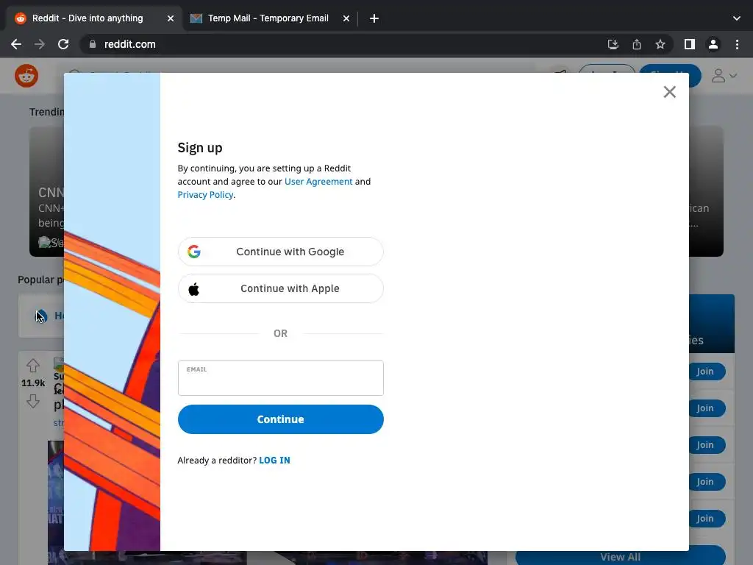This screenshot has height=565, width=753.
Task: Click the View All button
Action: tap(621, 556)
